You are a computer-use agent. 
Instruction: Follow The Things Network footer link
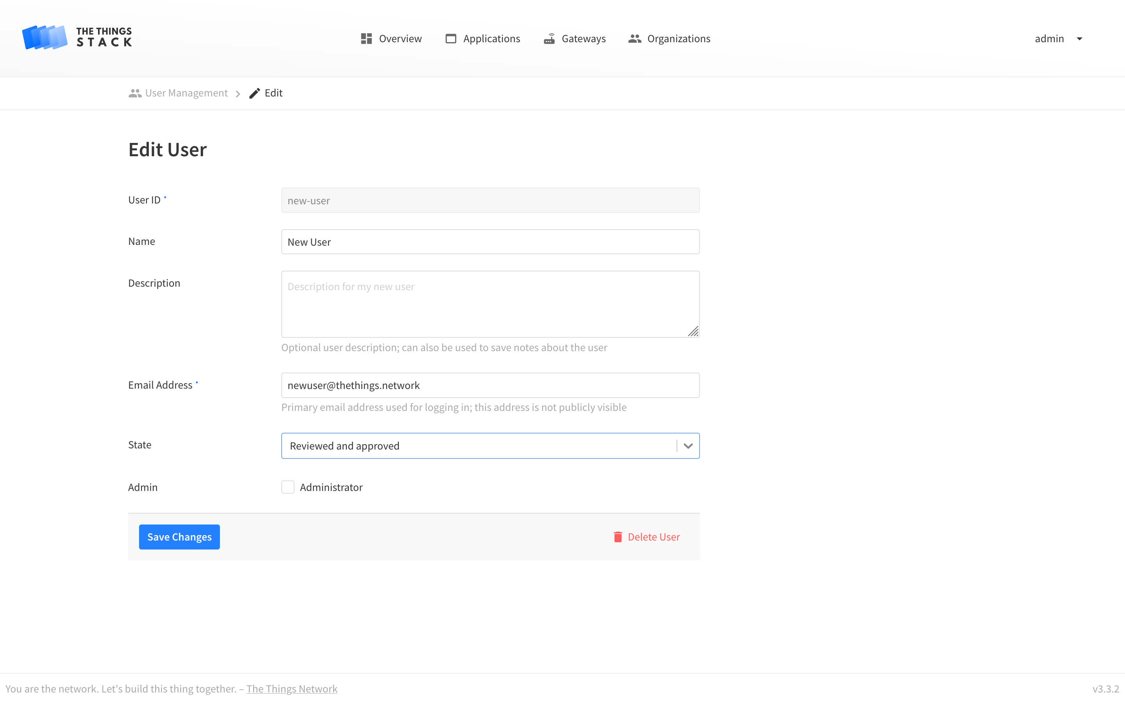(x=292, y=688)
